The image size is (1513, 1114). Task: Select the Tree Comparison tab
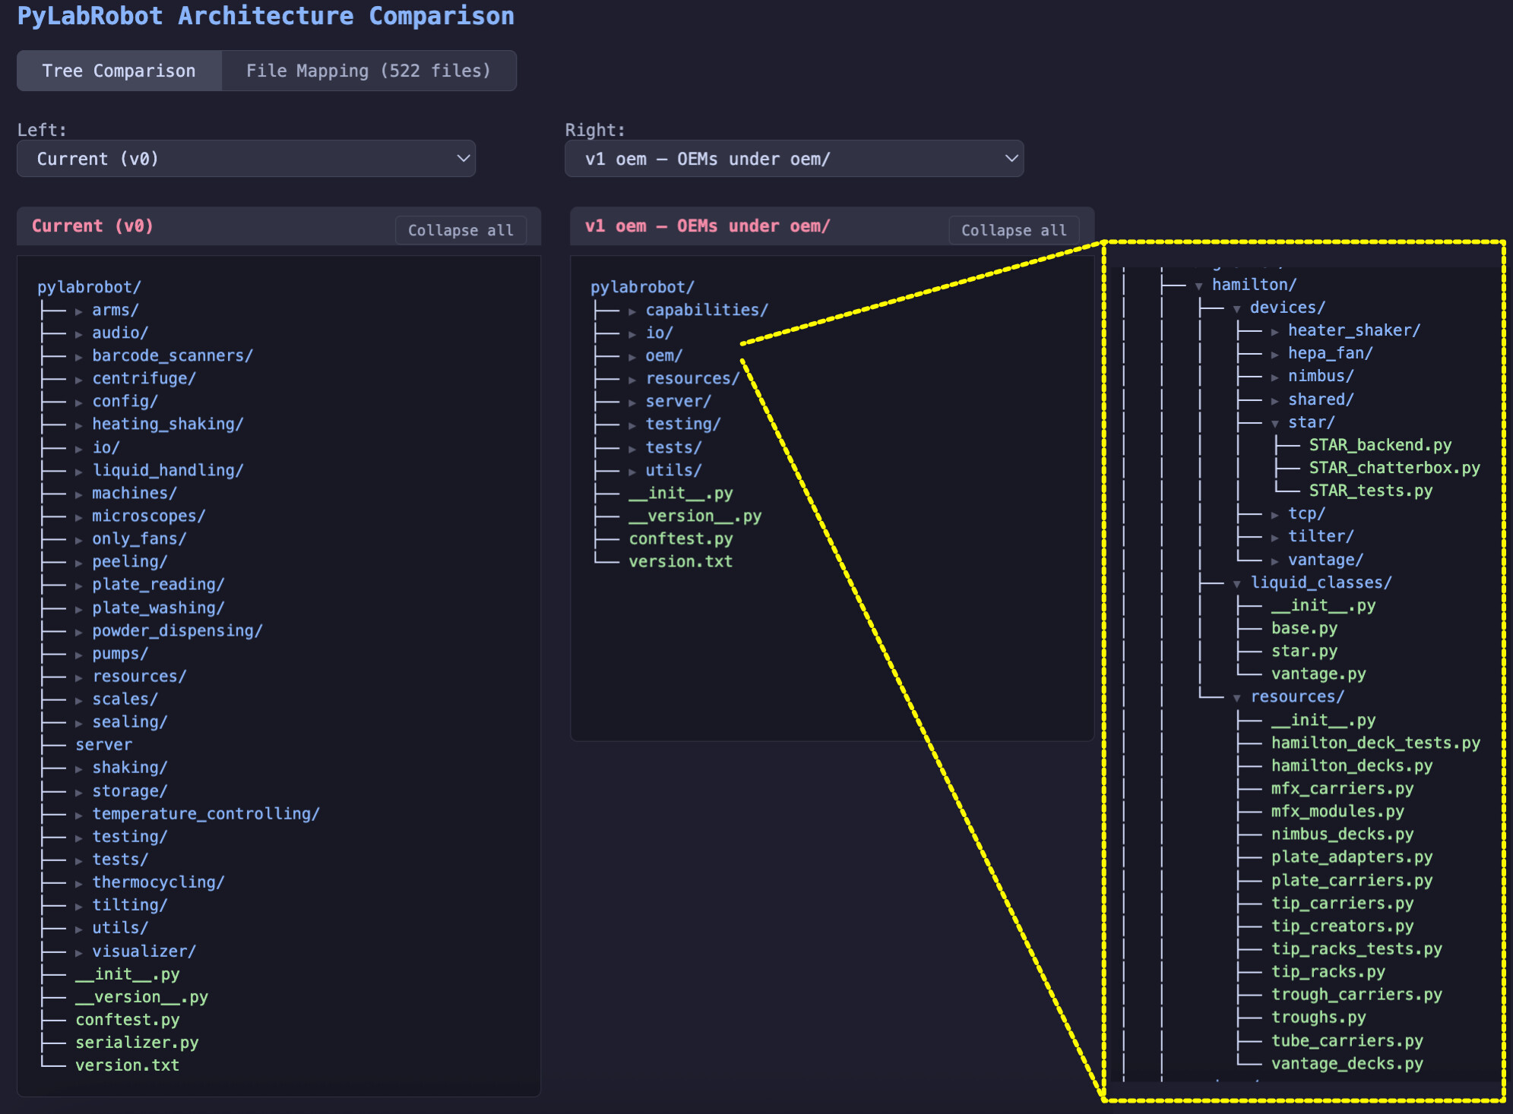(x=119, y=71)
